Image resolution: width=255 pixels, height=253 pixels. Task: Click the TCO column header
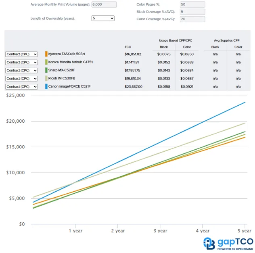click(128, 47)
